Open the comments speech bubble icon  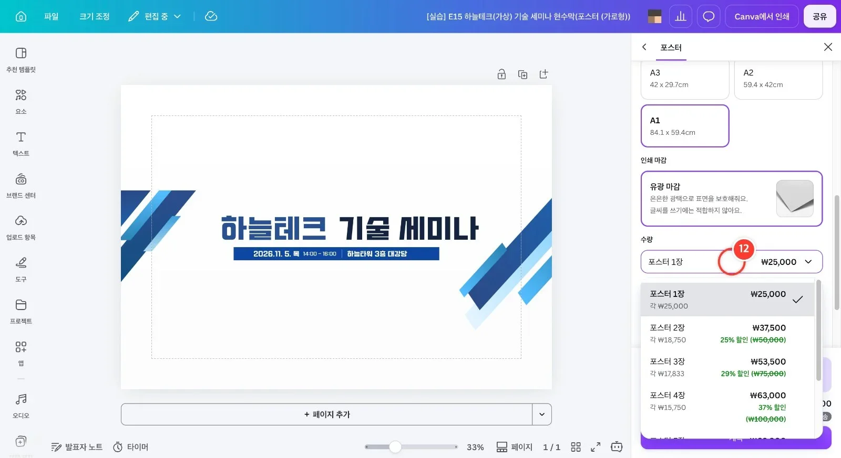click(709, 16)
